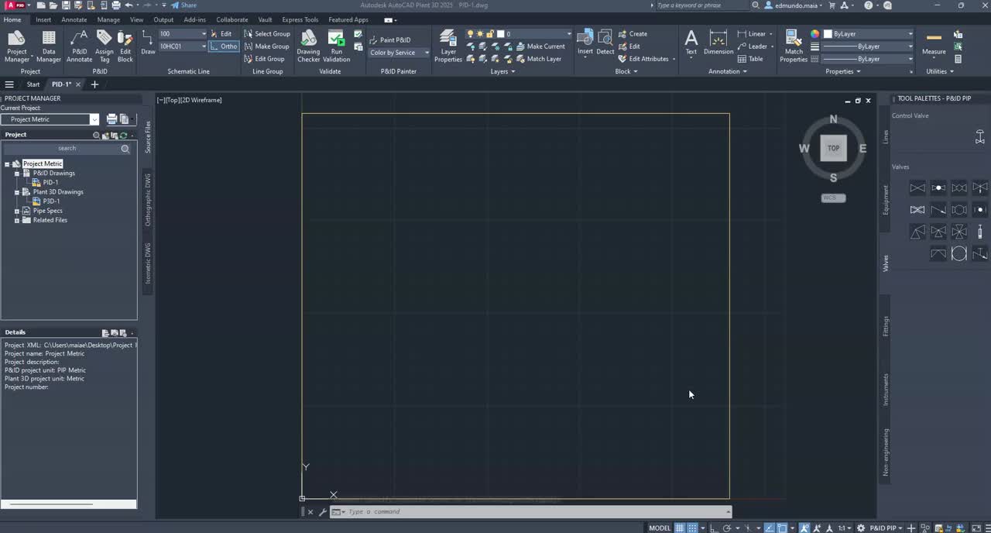991x533 pixels.
Task: Select PID-1 drawing in project tree
Action: (x=51, y=182)
